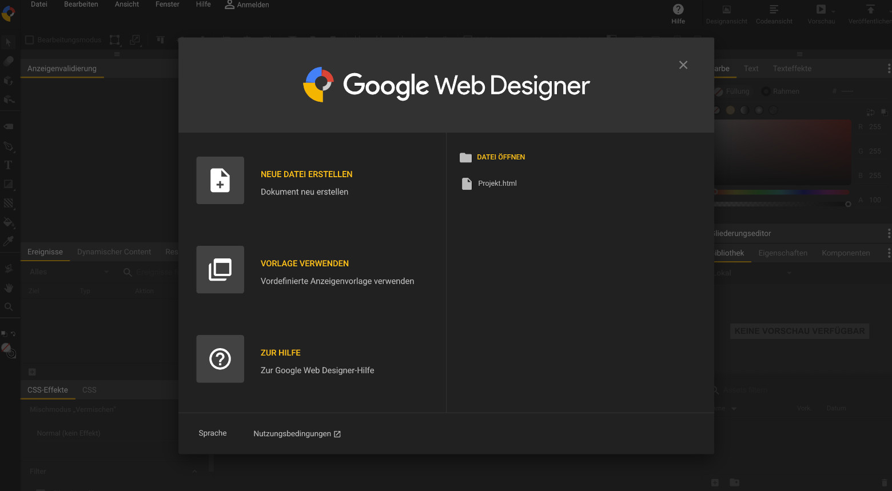This screenshot has height=491, width=892.
Task: Select the Tag tool
Action: 9,126
